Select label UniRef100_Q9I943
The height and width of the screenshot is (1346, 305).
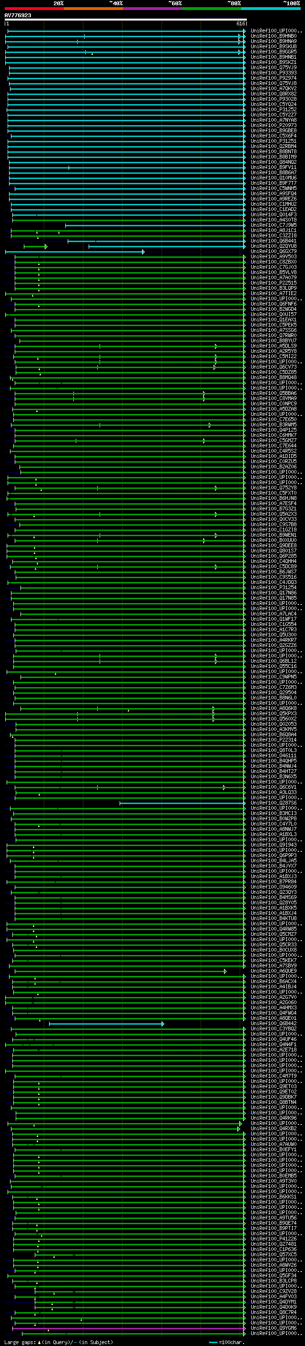(x=273, y=845)
